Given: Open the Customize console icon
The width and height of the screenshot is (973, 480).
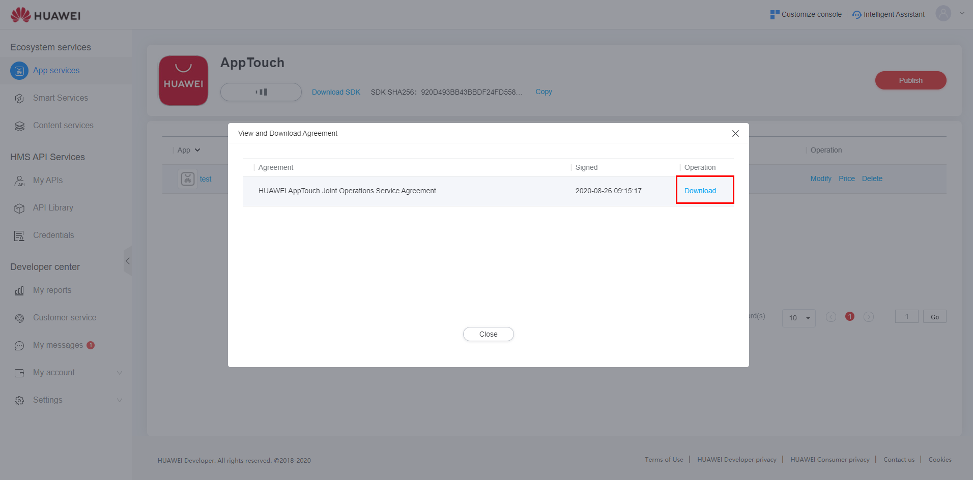Looking at the screenshot, I should click(775, 14).
